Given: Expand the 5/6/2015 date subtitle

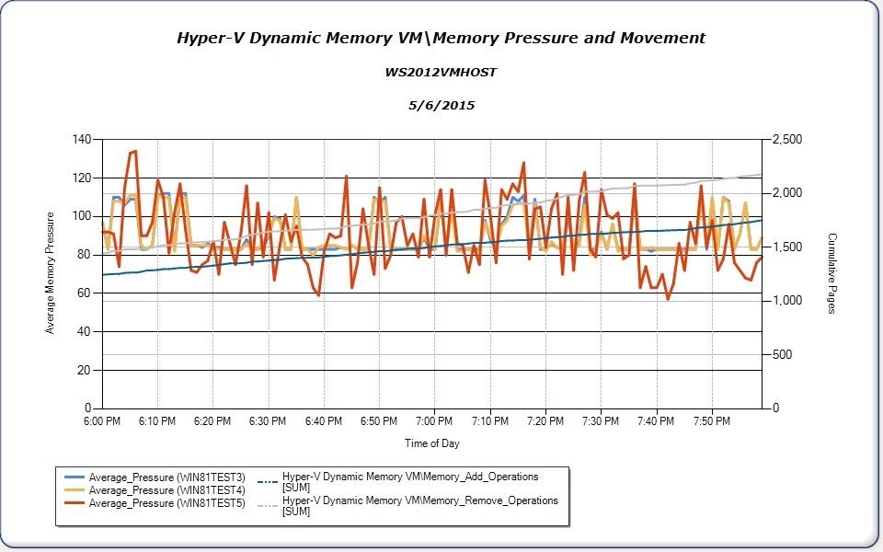Looking at the screenshot, I should 441,104.
